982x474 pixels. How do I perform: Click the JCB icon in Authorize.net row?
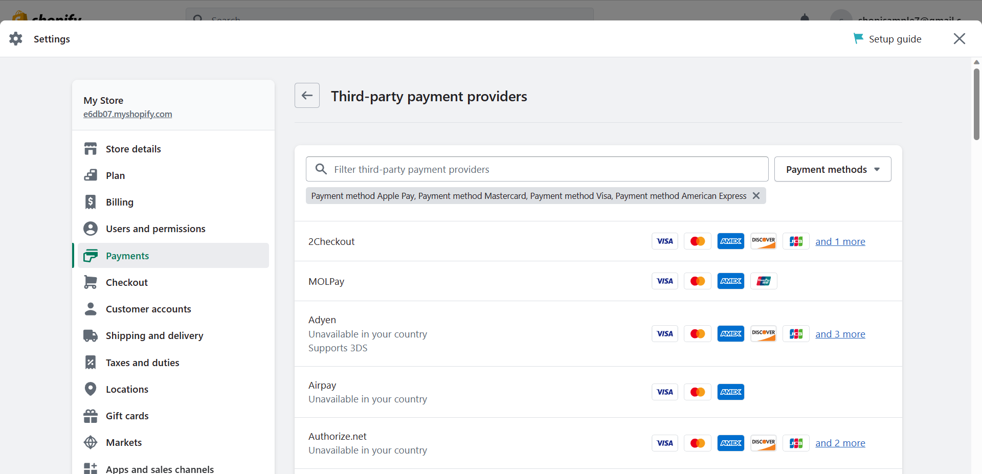[796, 443]
